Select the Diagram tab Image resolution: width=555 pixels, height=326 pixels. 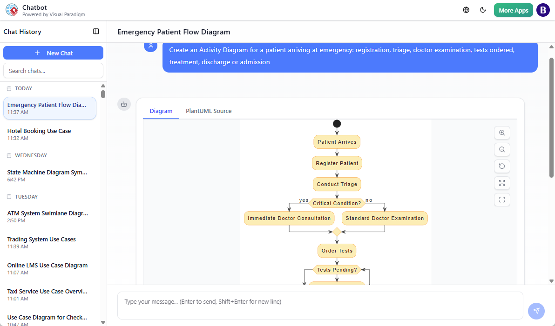[161, 111]
